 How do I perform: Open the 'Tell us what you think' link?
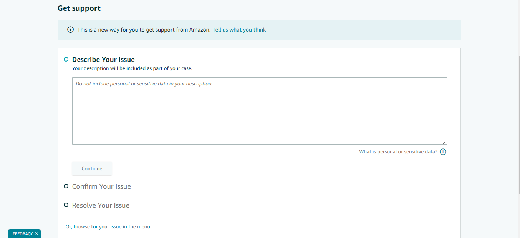(x=239, y=30)
